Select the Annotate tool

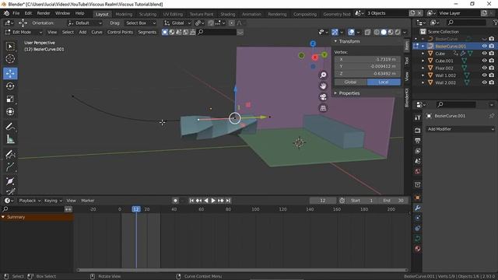point(10,127)
